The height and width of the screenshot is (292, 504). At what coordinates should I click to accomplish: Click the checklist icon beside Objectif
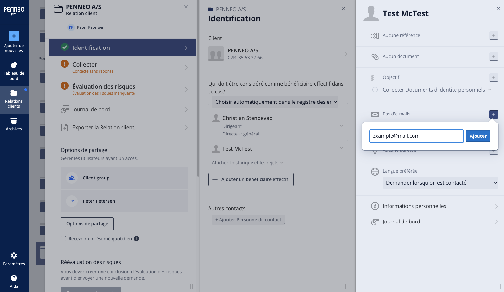point(375,78)
